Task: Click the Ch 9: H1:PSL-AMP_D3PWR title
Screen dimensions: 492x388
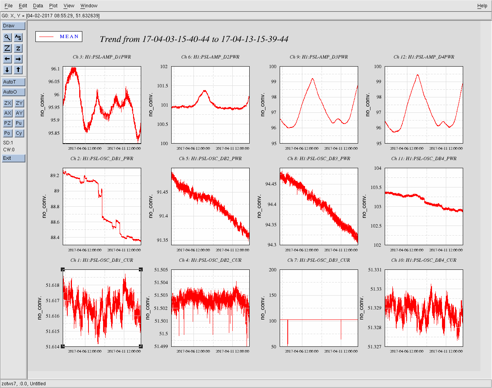Action: pos(319,57)
